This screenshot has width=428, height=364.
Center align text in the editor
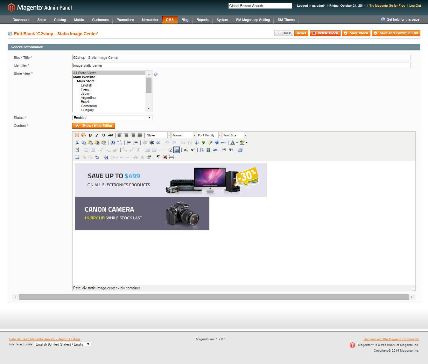click(126, 135)
